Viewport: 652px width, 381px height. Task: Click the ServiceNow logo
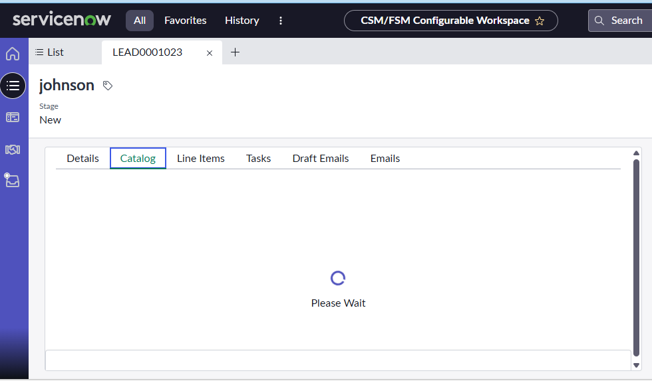click(61, 19)
